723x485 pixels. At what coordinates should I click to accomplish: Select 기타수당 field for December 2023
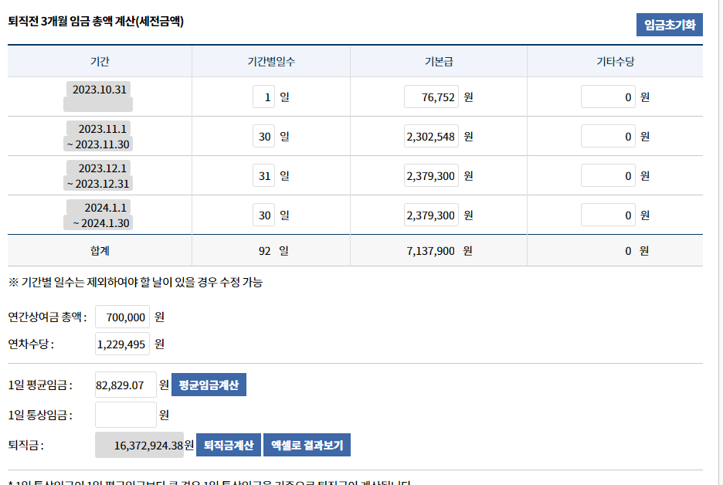tap(608, 176)
